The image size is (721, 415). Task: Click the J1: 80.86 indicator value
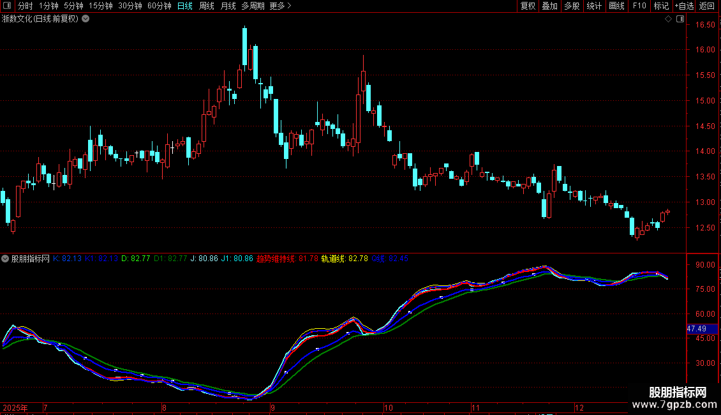tap(237, 259)
